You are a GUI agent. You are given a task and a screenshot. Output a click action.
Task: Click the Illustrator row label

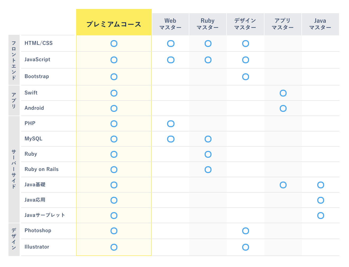37,247
